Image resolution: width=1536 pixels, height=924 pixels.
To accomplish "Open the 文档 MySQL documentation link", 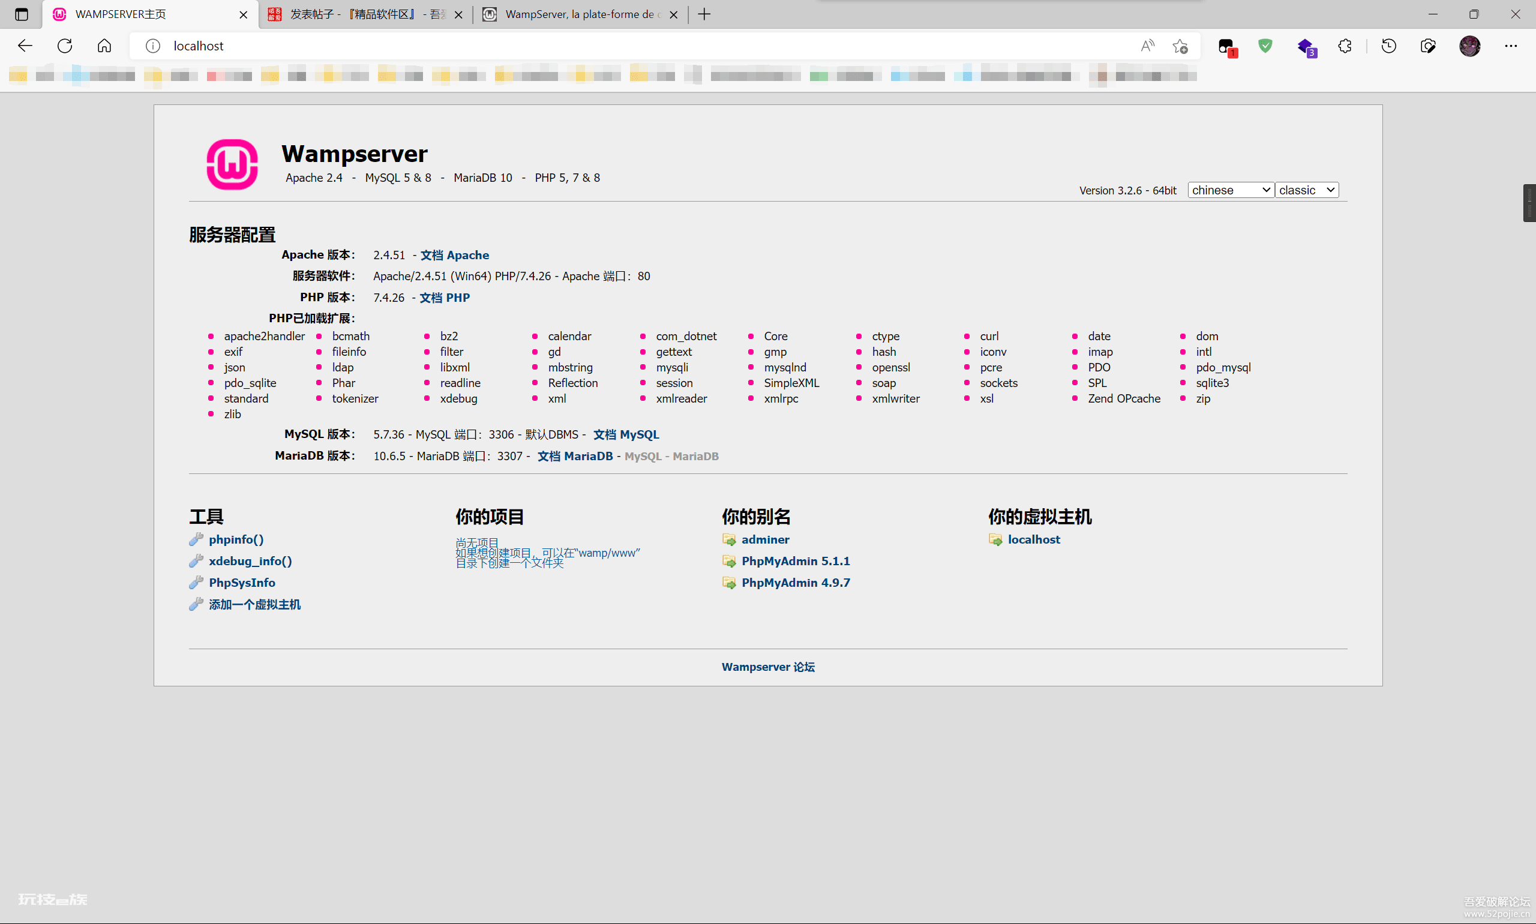I will pos(626,434).
